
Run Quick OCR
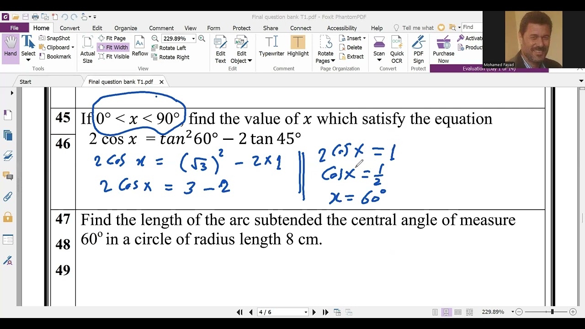(397, 49)
